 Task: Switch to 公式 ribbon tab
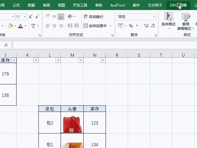coord(16,5)
